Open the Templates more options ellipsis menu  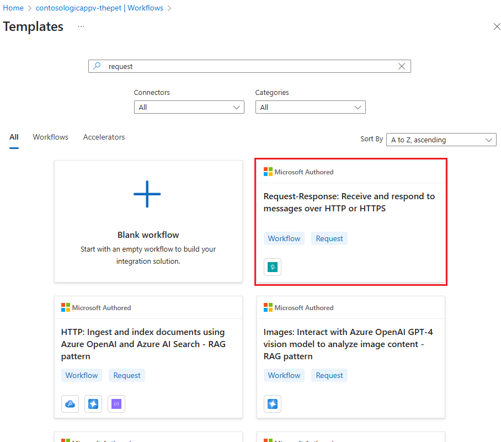click(81, 26)
